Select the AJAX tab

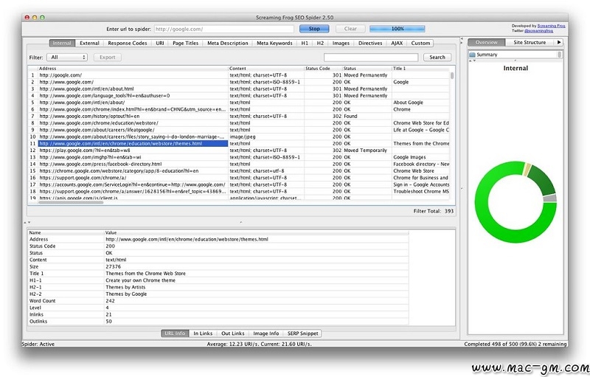(397, 44)
